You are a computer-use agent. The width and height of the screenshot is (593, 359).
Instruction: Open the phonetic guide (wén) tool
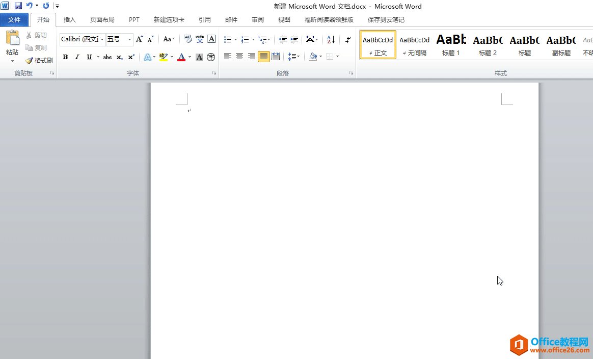pos(200,39)
